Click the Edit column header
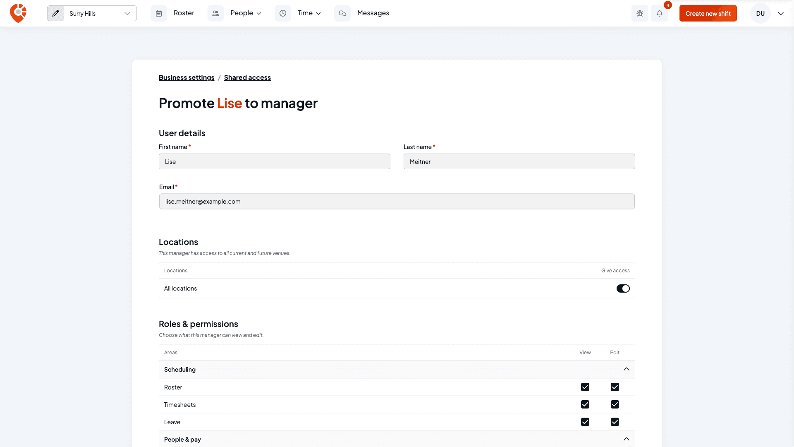 (x=615, y=352)
